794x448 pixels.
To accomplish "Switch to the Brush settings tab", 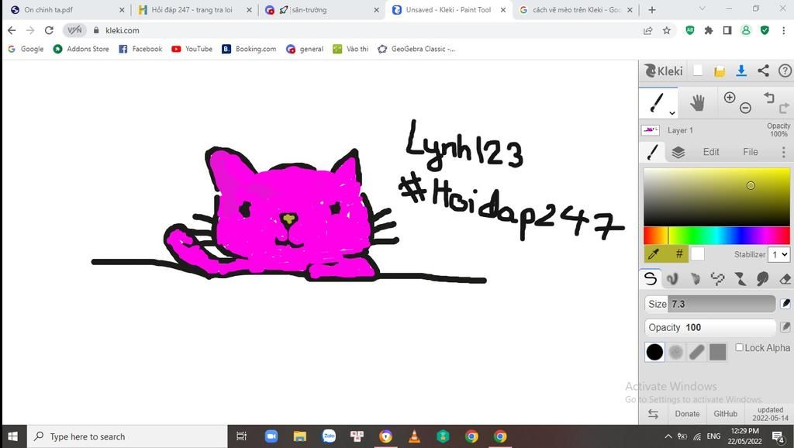I will point(653,152).
